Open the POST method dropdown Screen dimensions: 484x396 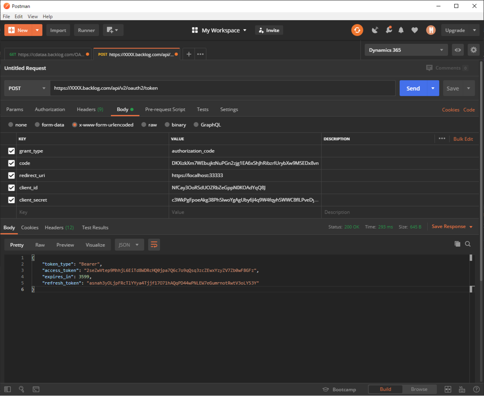27,88
